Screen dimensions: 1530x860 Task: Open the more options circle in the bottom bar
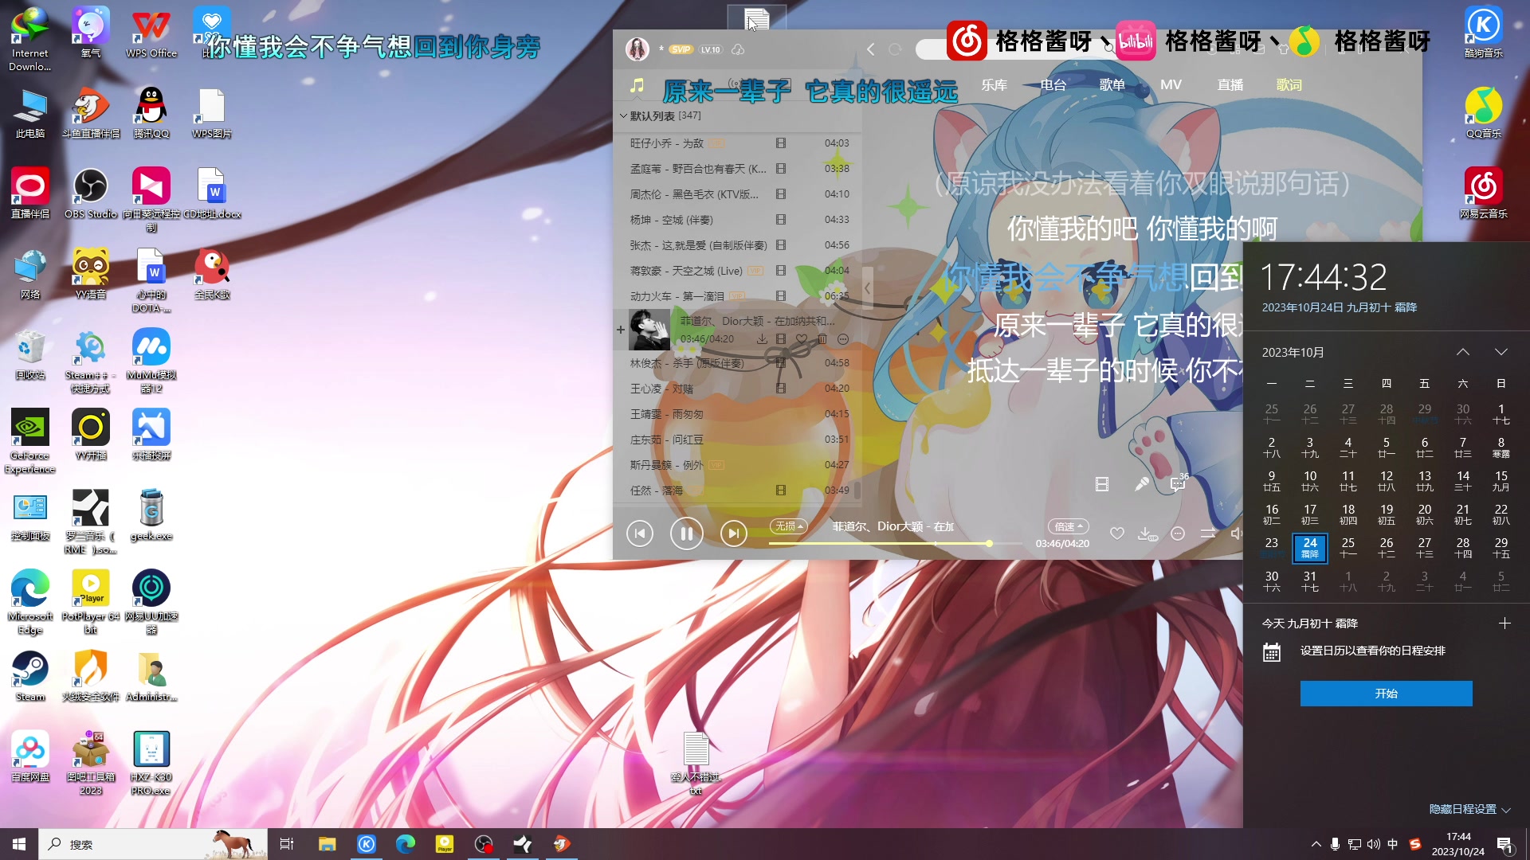1178,534
